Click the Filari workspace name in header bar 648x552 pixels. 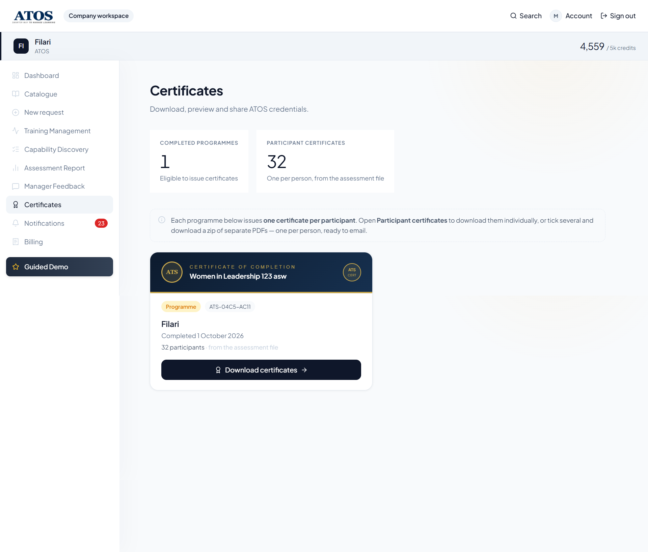click(x=43, y=42)
